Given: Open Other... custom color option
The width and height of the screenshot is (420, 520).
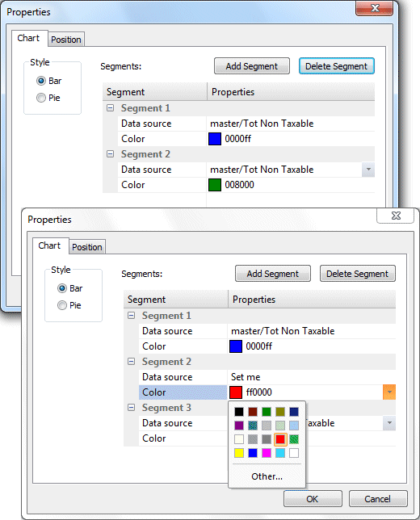Looking at the screenshot, I should click(267, 476).
